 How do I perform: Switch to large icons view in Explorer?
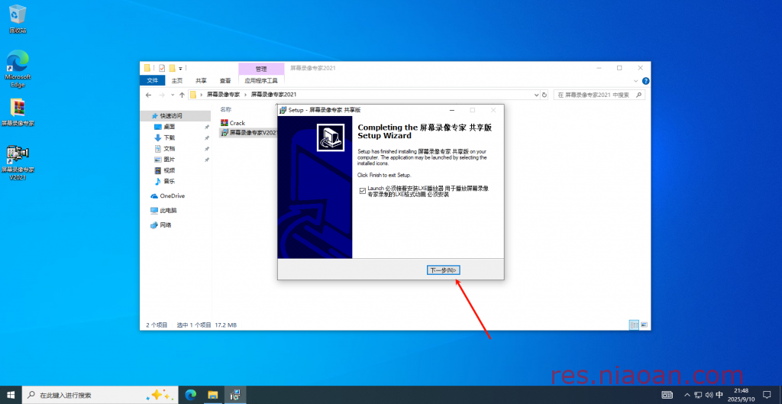click(644, 325)
